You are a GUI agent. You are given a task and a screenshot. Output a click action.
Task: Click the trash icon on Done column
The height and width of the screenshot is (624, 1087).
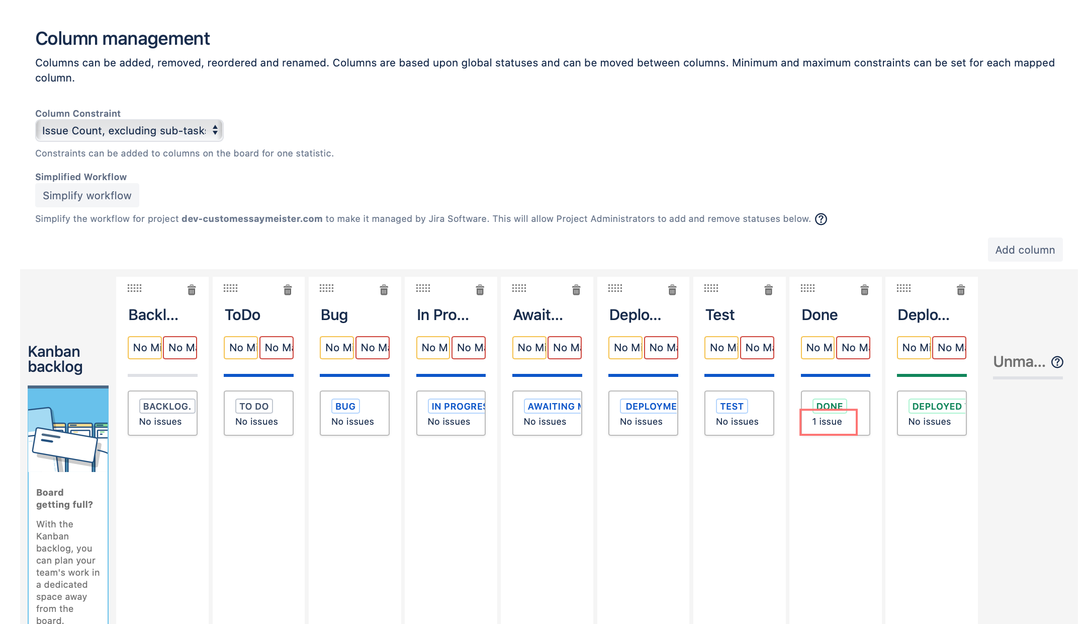coord(864,290)
